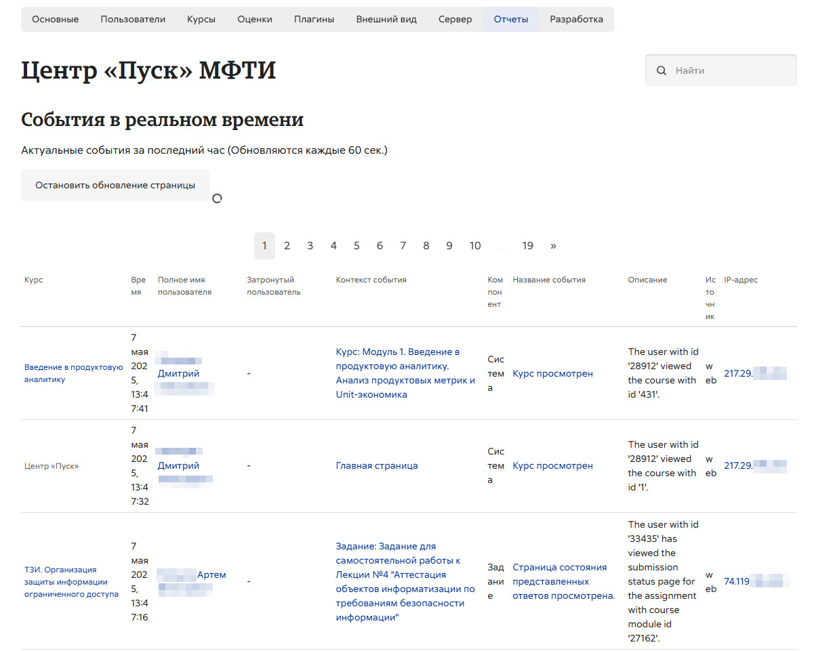Open context link Курс: Модуль 1
The image size is (814, 651).
pos(405,373)
